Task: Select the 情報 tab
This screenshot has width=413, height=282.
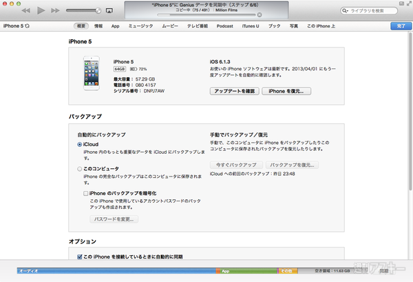Action: [x=98, y=26]
